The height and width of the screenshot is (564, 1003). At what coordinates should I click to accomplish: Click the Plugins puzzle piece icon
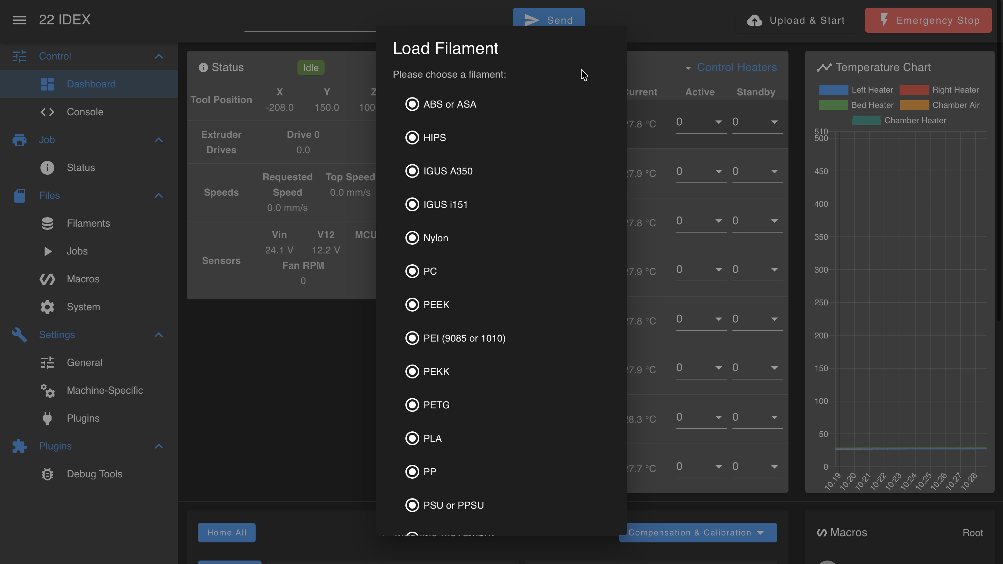tap(20, 446)
